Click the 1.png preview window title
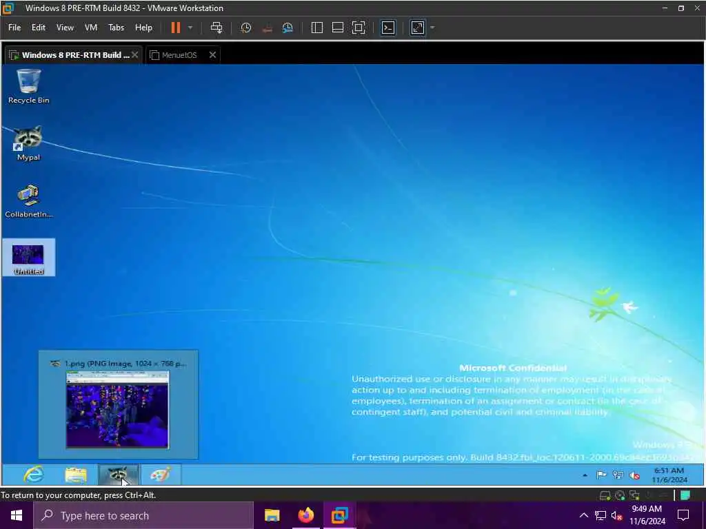The height and width of the screenshot is (529, 706). pos(125,364)
